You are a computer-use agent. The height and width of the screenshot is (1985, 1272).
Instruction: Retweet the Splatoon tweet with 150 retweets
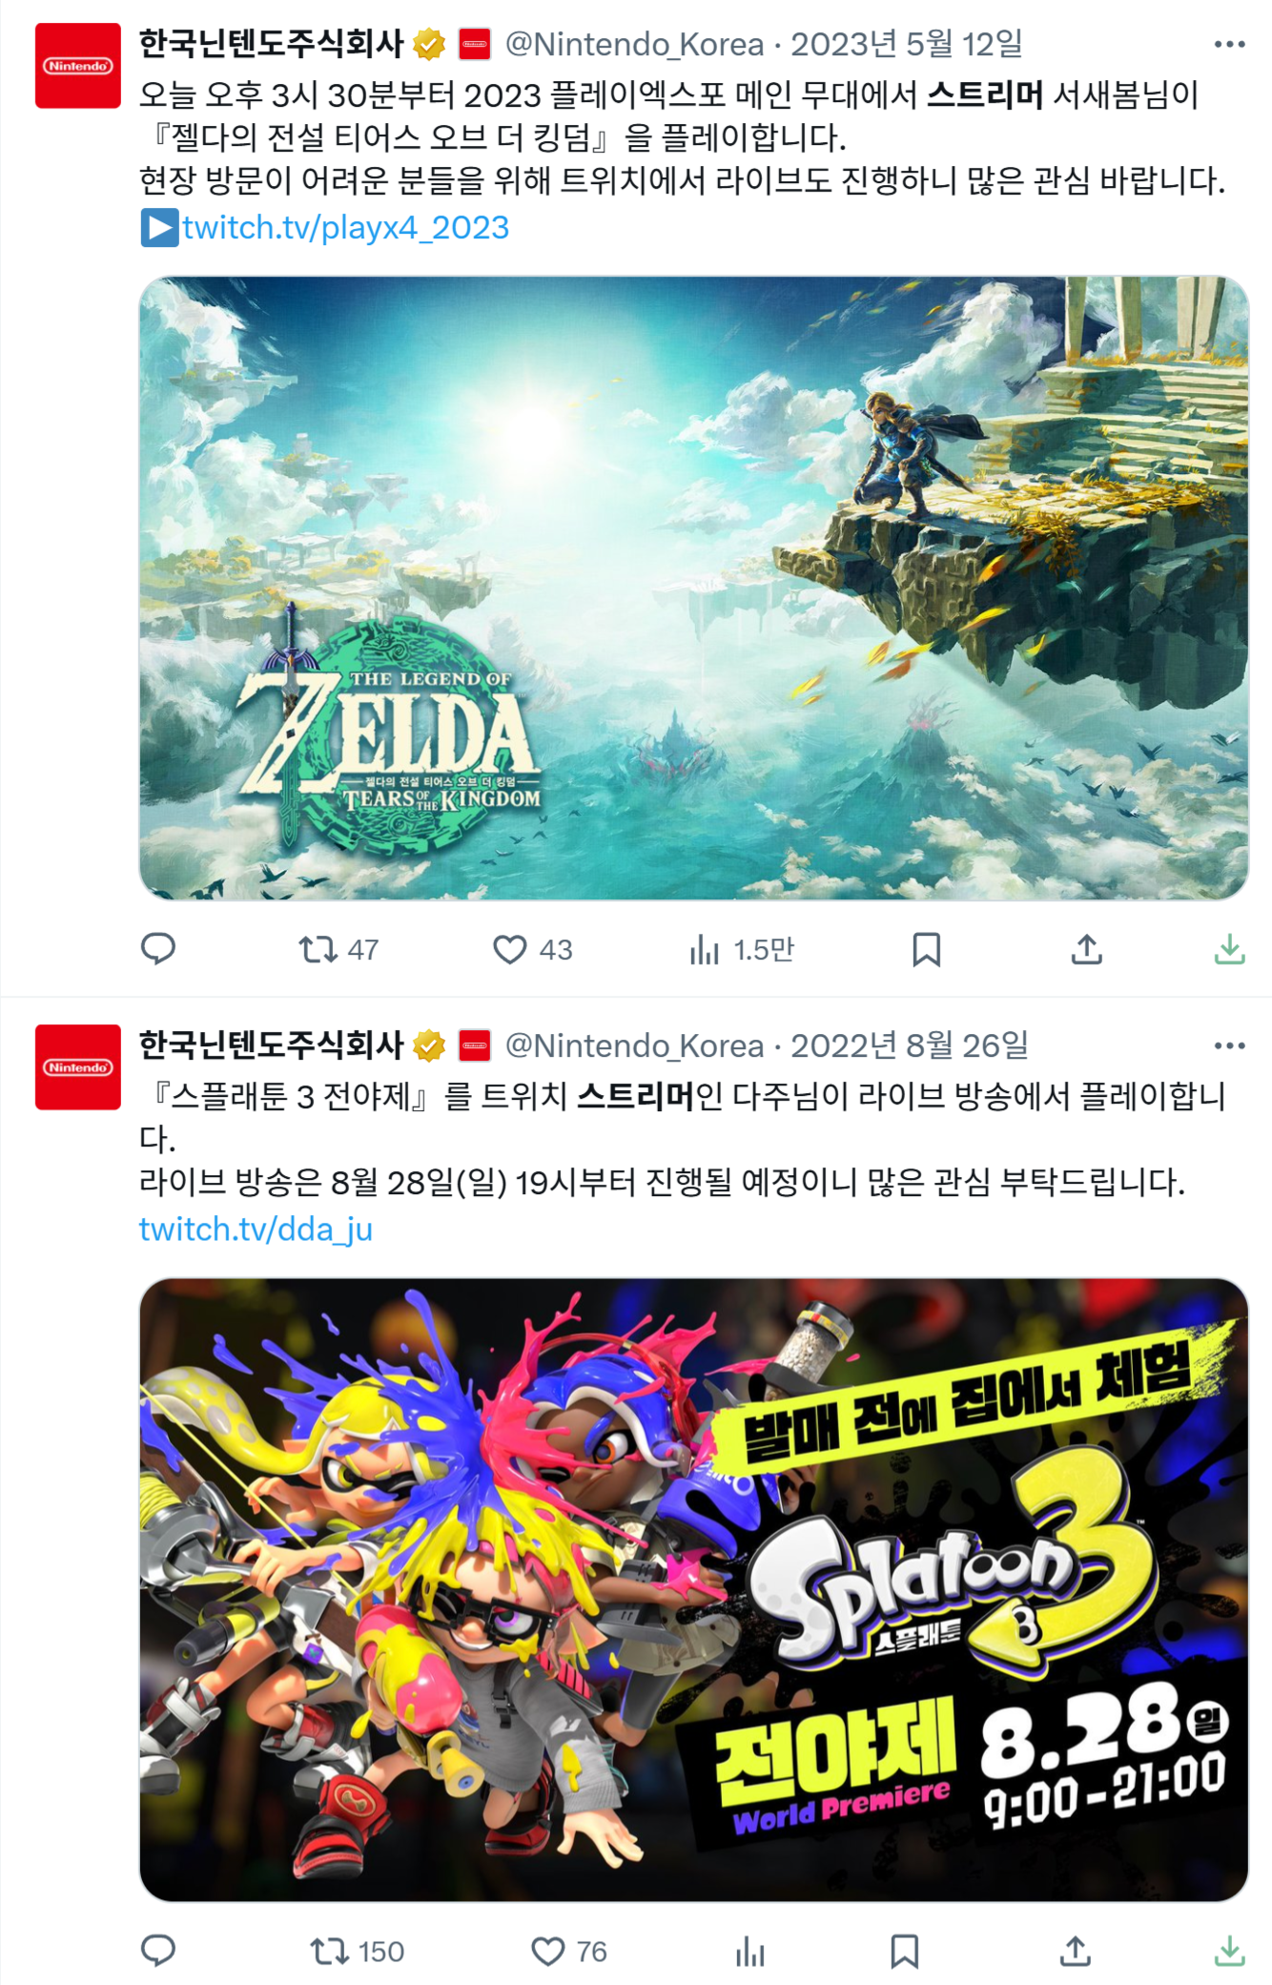click(358, 1951)
